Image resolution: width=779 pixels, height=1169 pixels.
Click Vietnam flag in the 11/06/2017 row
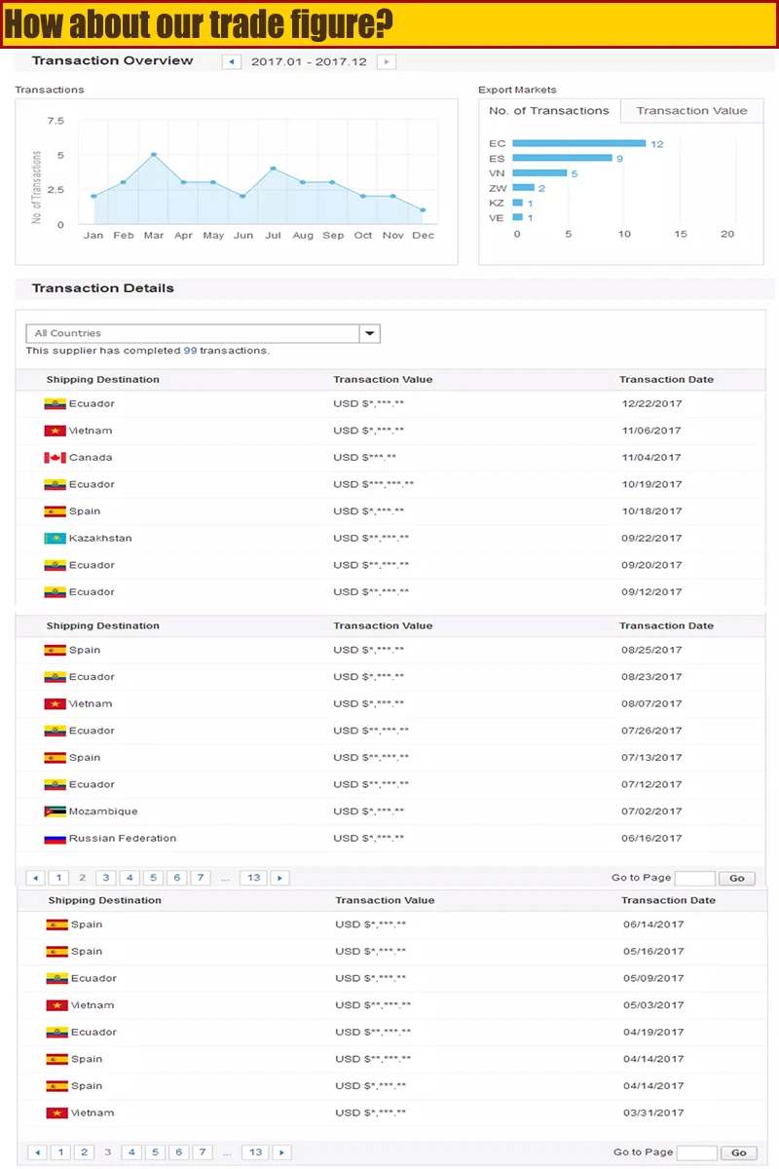pyautogui.click(x=55, y=431)
